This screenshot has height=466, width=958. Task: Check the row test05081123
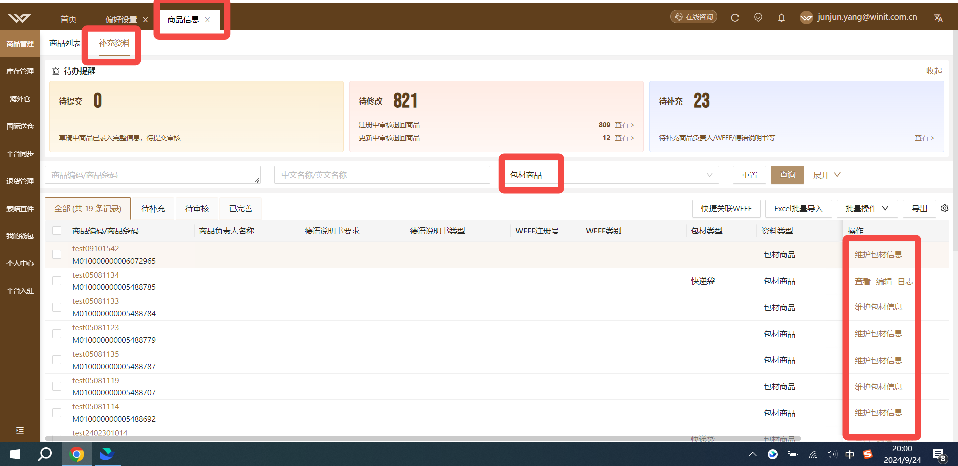pyautogui.click(x=57, y=334)
